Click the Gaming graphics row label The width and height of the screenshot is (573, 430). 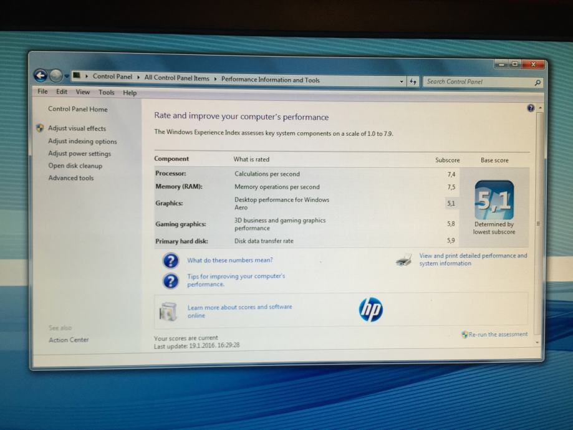[x=181, y=224]
